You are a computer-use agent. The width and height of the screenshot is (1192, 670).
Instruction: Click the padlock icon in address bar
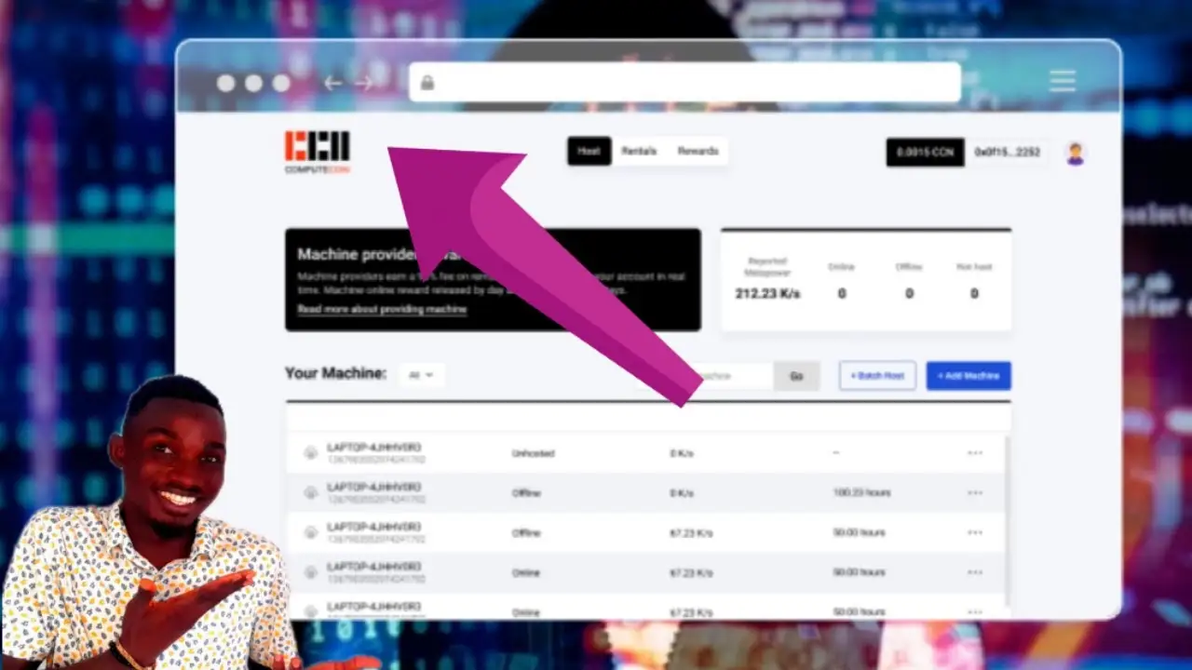click(x=427, y=83)
